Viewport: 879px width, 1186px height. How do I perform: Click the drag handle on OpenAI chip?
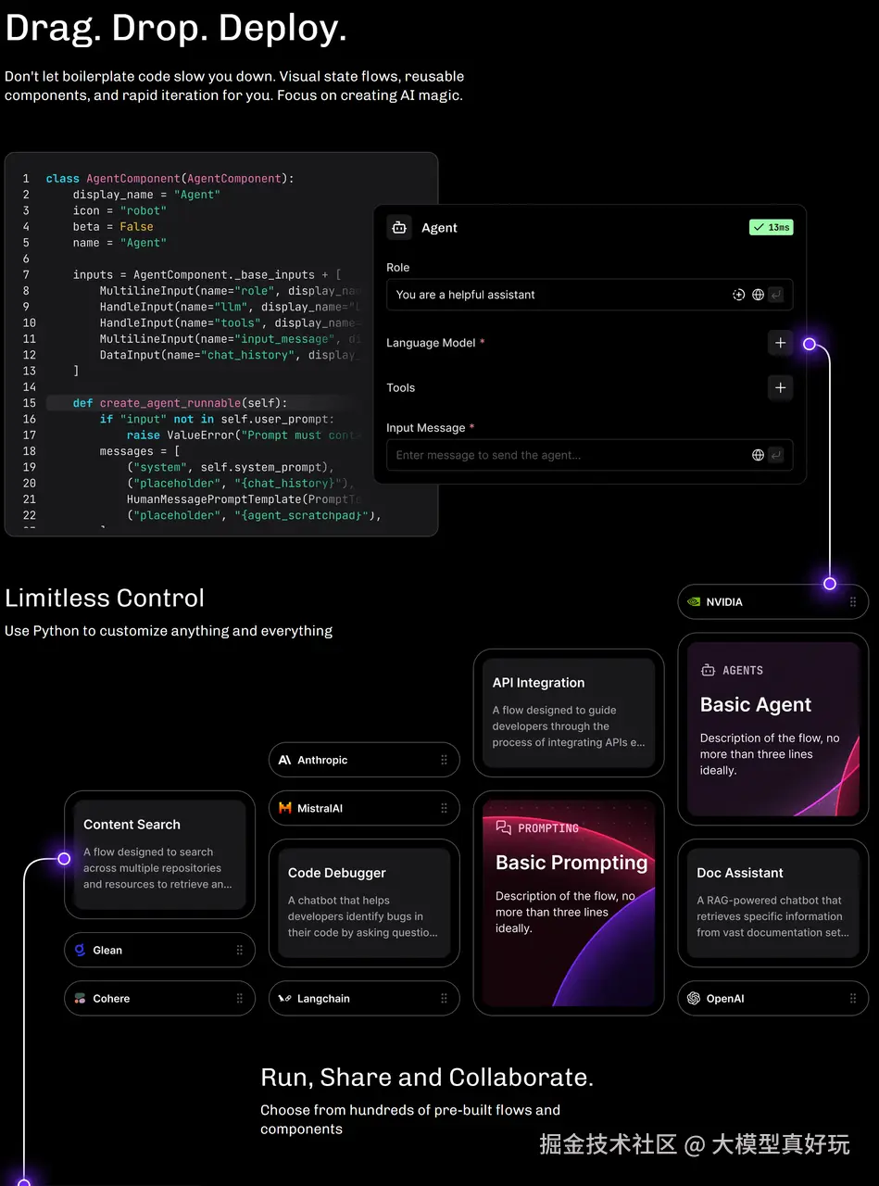[853, 999]
